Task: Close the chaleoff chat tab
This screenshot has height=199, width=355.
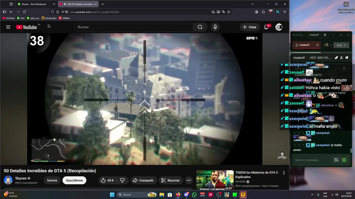Action: tap(317, 45)
